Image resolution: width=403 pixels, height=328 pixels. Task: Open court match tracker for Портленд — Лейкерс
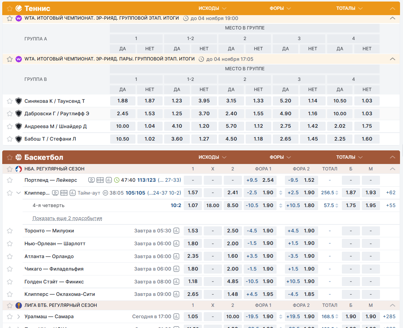coord(100,180)
